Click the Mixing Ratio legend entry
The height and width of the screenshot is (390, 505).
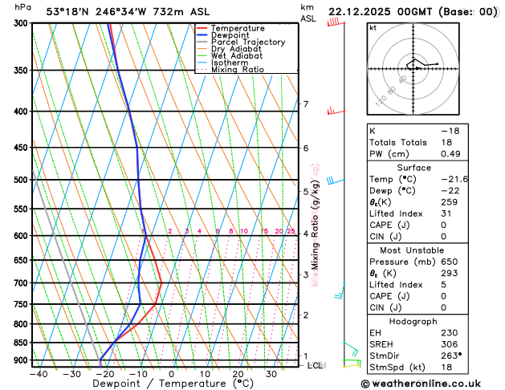click(230, 70)
